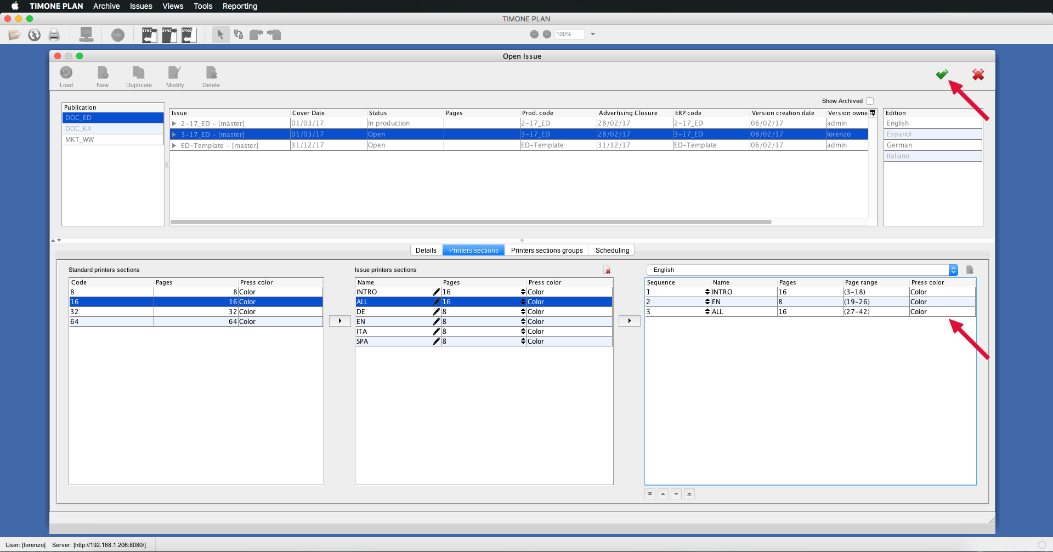The height and width of the screenshot is (552, 1053).
Task: Click the ON server connection icon
Action: pos(86,35)
